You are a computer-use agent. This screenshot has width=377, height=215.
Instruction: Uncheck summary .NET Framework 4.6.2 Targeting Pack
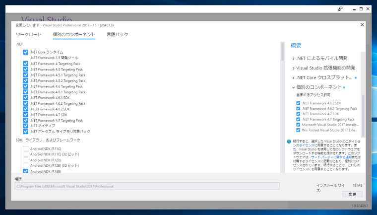point(298,109)
